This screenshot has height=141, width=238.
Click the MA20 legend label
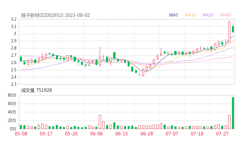point(208,15)
